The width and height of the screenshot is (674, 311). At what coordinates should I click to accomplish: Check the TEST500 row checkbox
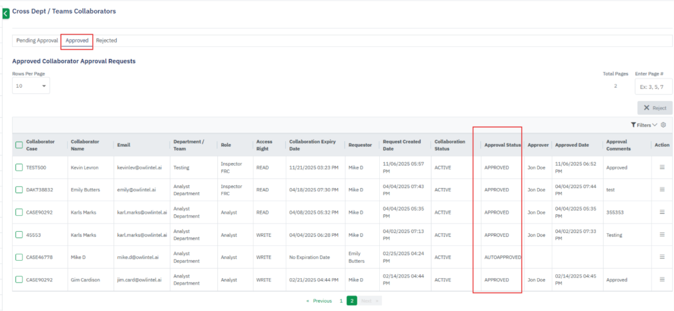19,167
